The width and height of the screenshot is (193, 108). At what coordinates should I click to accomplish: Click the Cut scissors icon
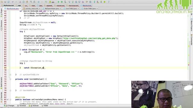tap(20, 2)
